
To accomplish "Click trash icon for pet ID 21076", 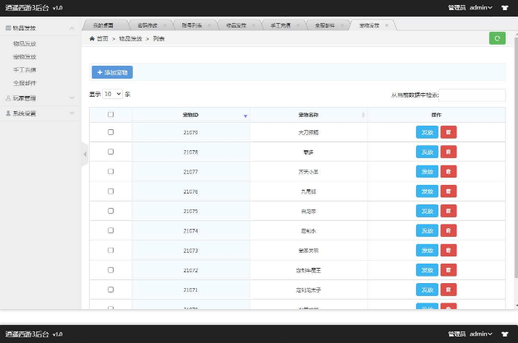I will [x=449, y=191].
